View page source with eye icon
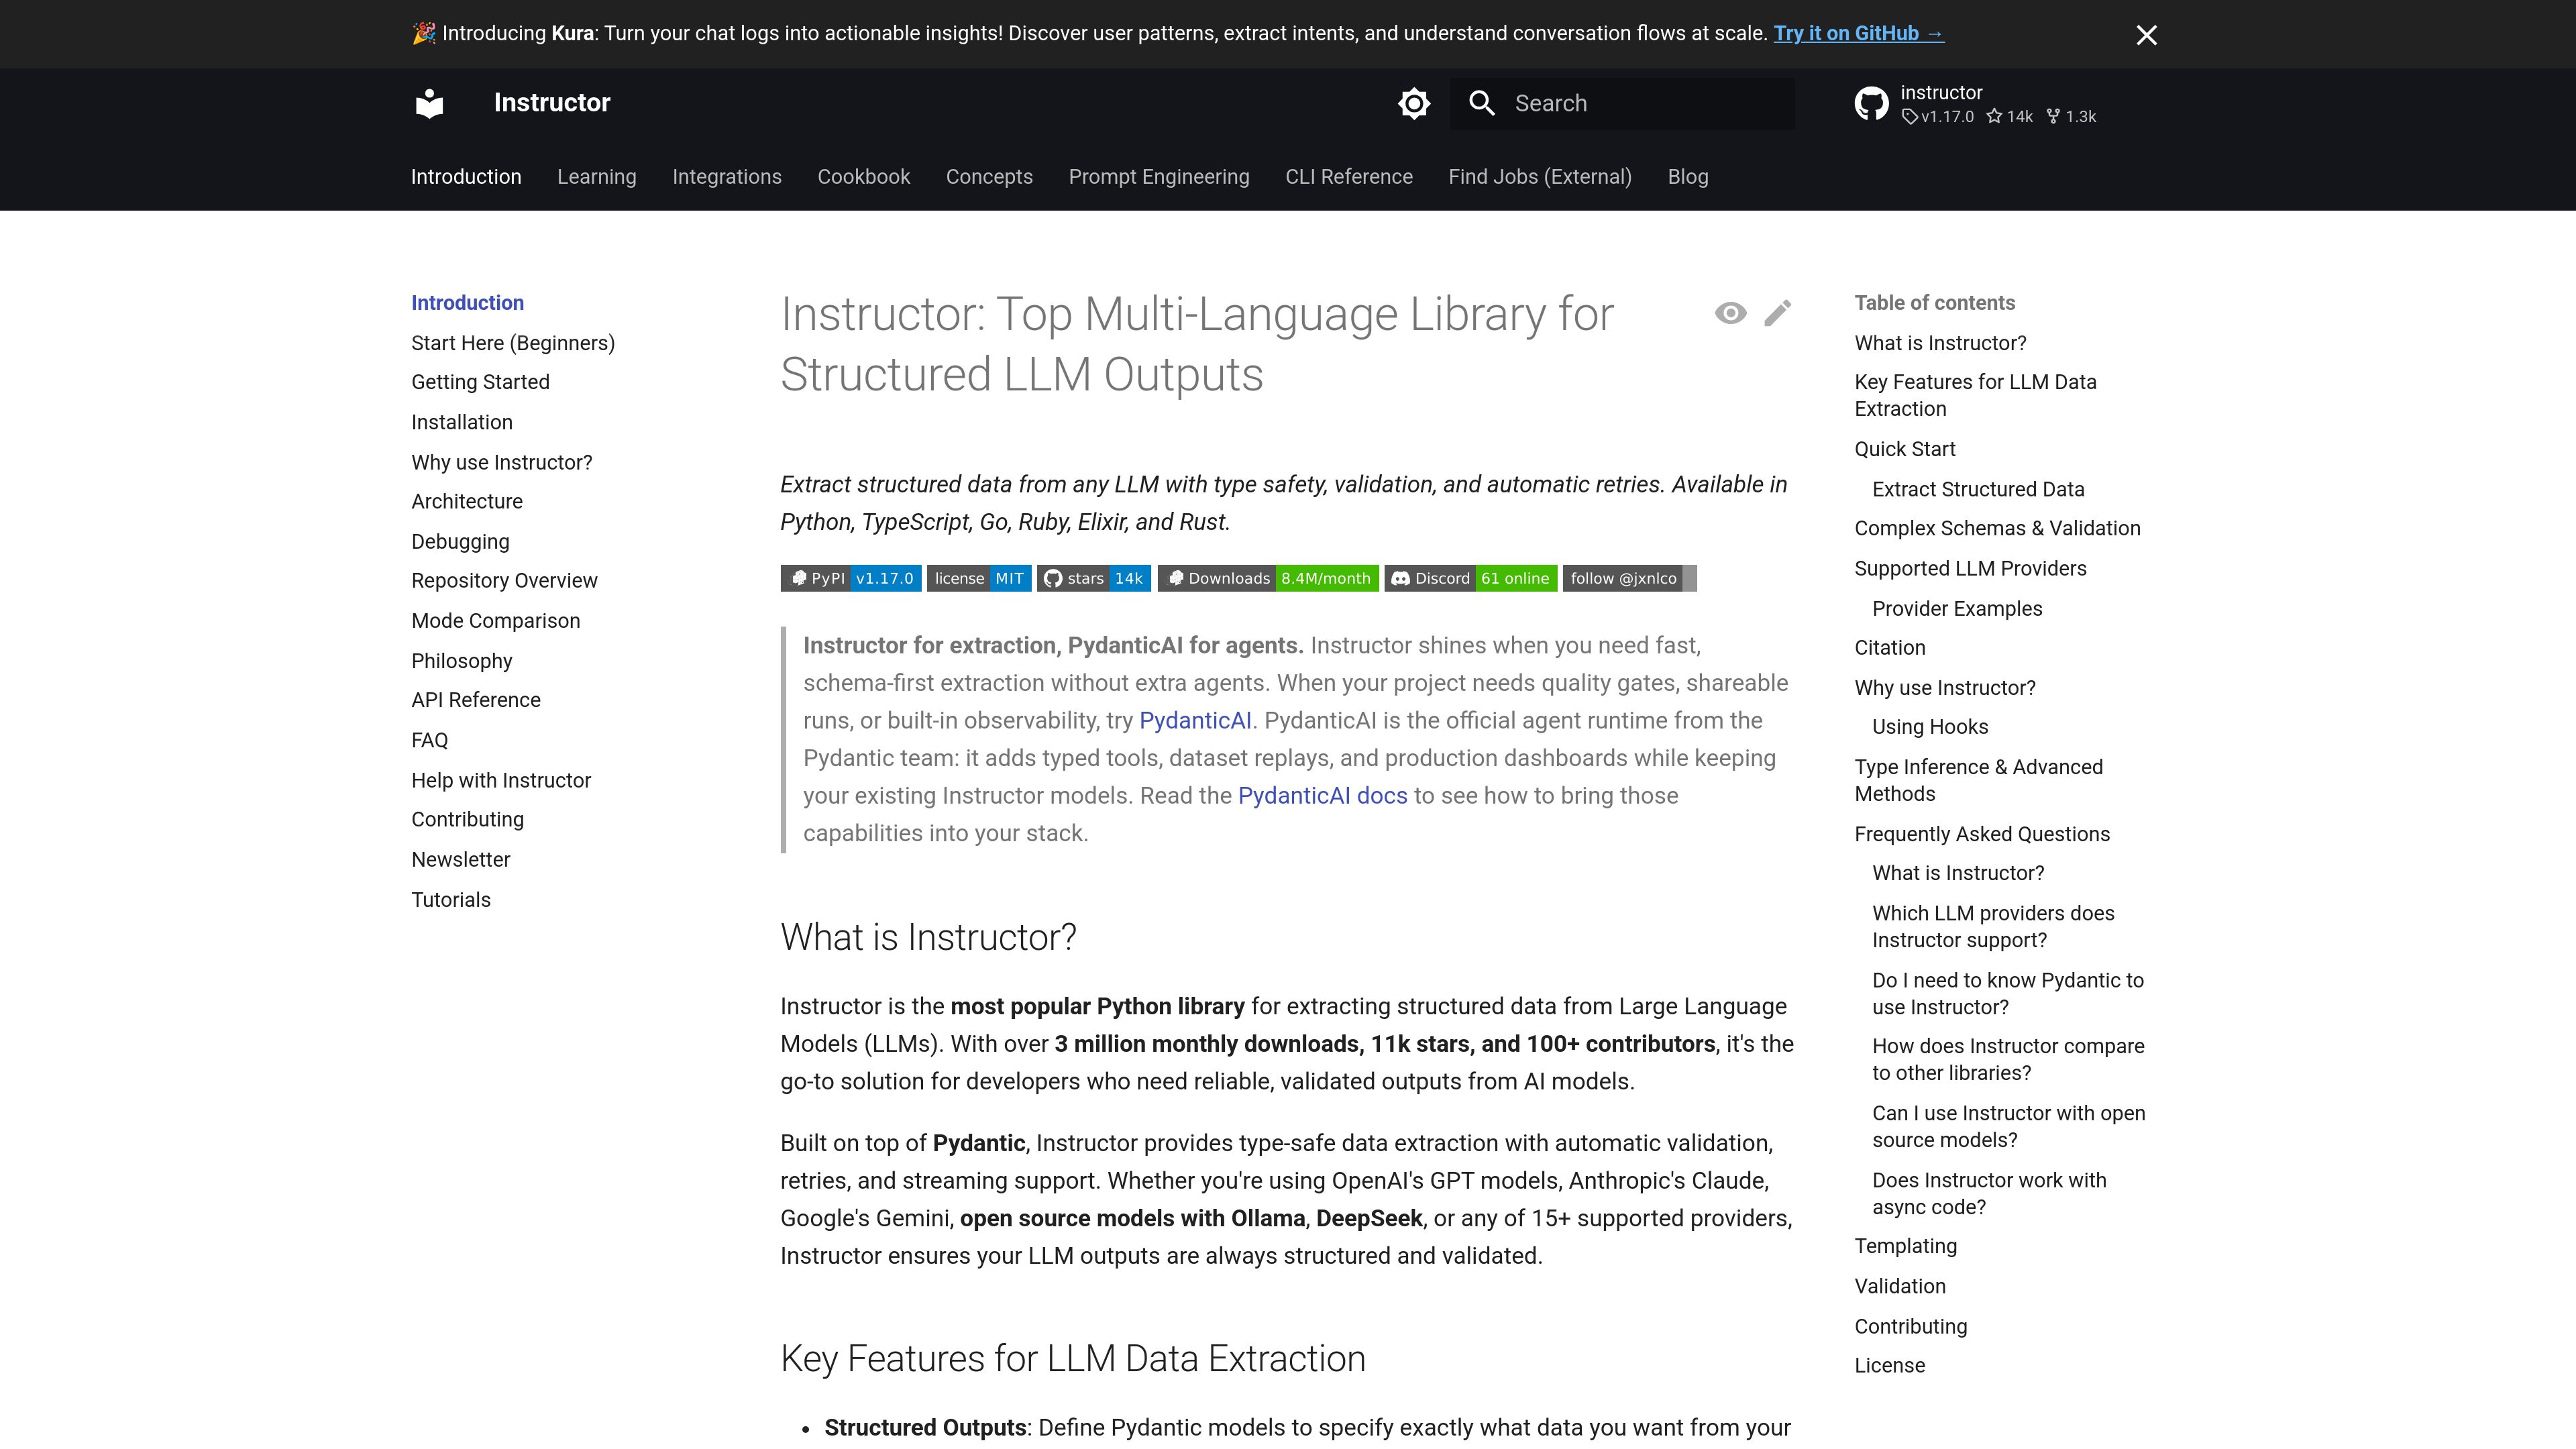 (1730, 314)
